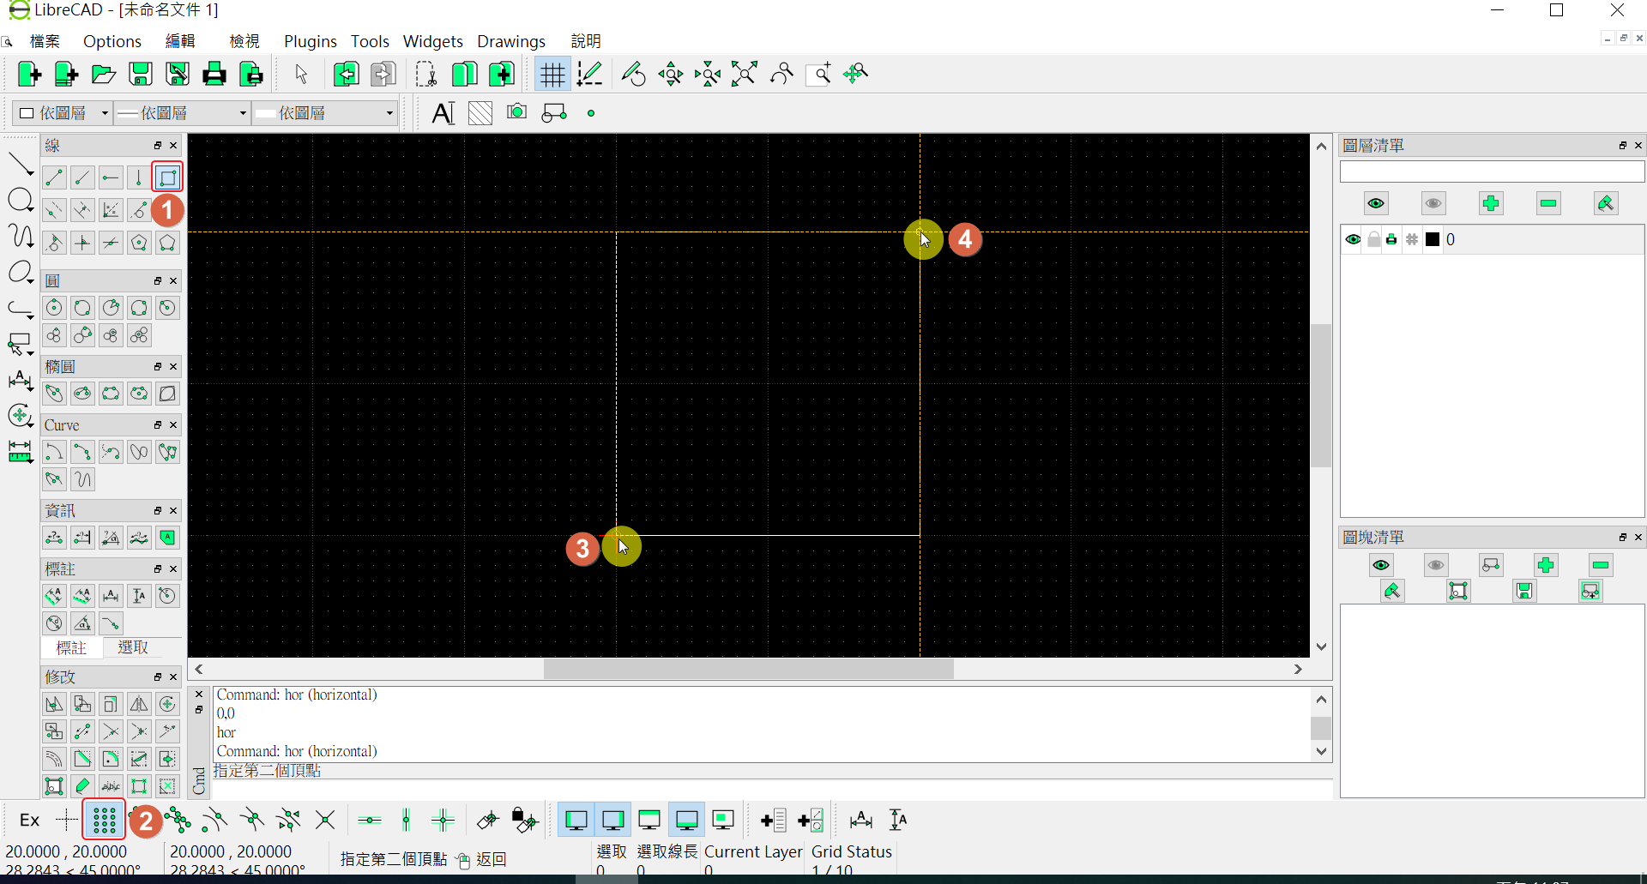Add a new layer with plus icon
1647x884 pixels.
click(x=1491, y=203)
